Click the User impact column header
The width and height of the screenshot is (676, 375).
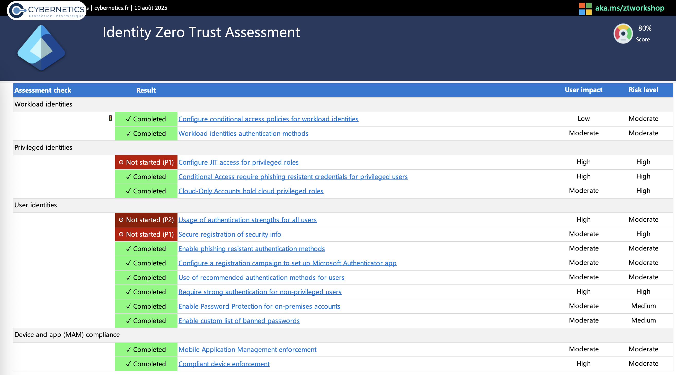point(583,90)
